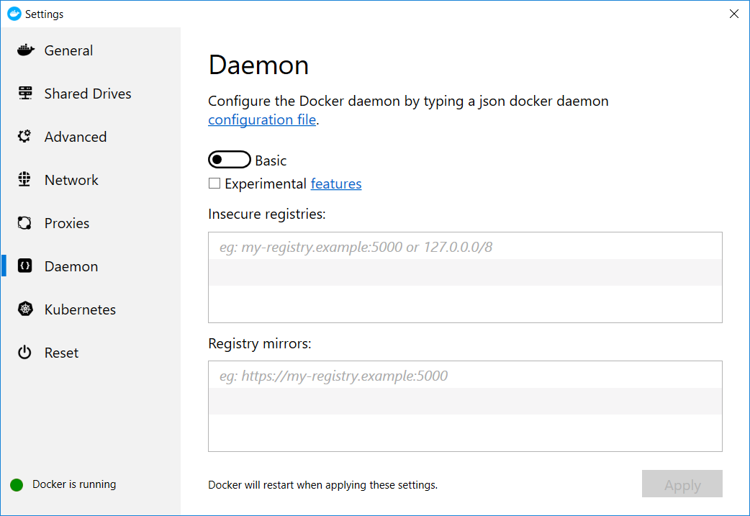Select the whale icon for General settings
This screenshot has width=750, height=516.
click(24, 50)
